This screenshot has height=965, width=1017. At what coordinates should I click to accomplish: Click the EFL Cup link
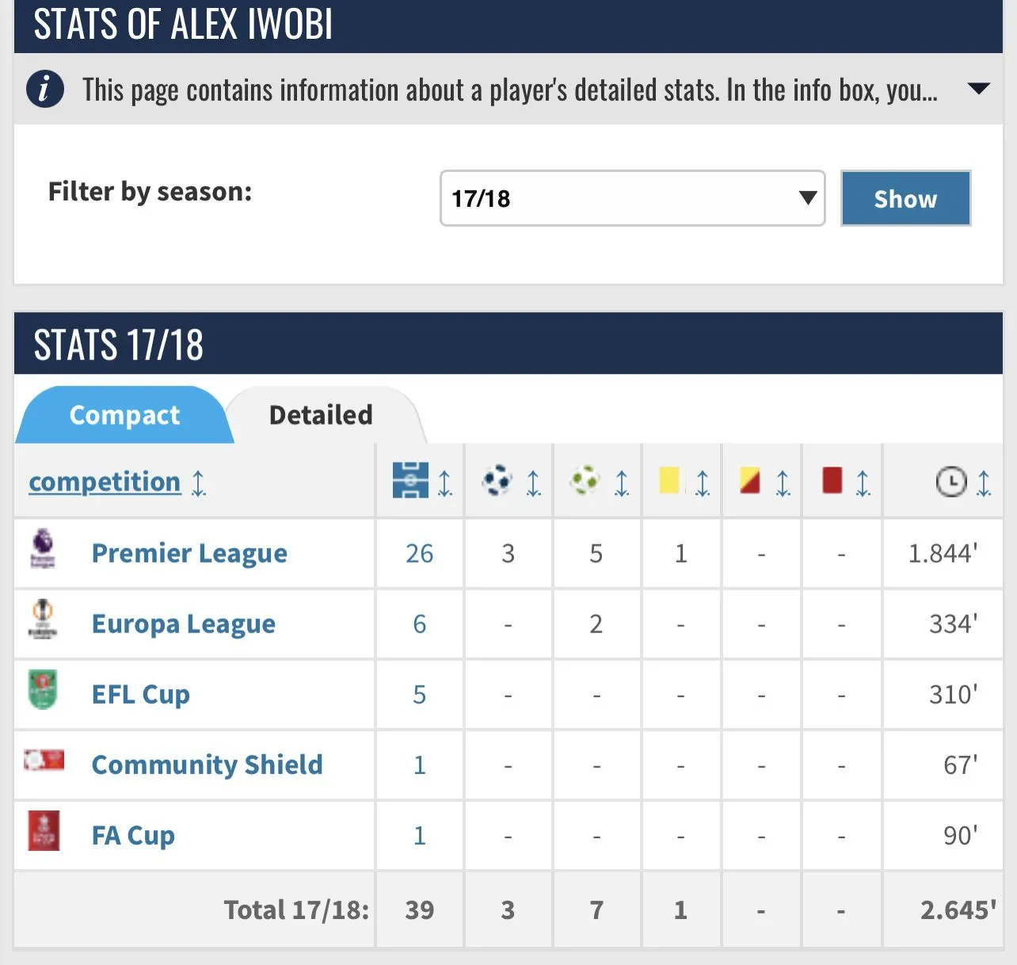pyautogui.click(x=141, y=694)
